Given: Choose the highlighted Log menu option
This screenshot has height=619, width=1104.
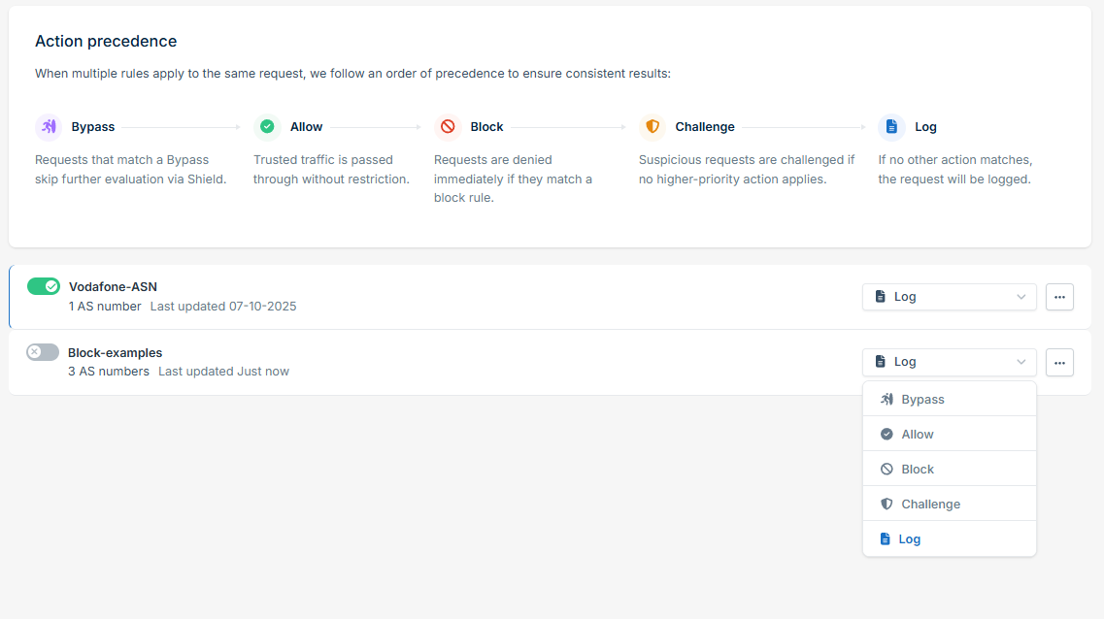Looking at the screenshot, I should 949,538.
